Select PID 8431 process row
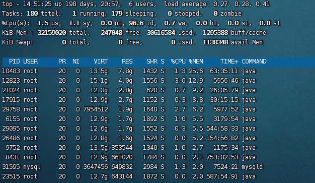 [x=13, y=157]
